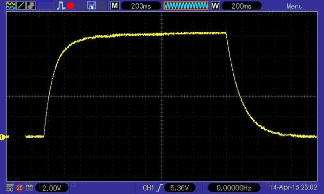Click the 0.00000Hz frequency readout
Viewport: 324px width, 194px height.
point(234,188)
